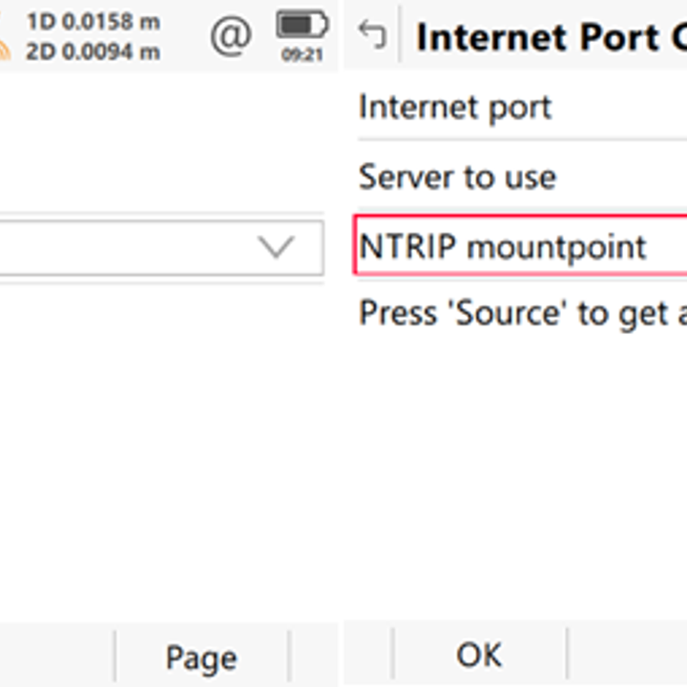
Task: Open the 1D 0.0158 m quality reading
Action: pyautogui.click(x=93, y=21)
